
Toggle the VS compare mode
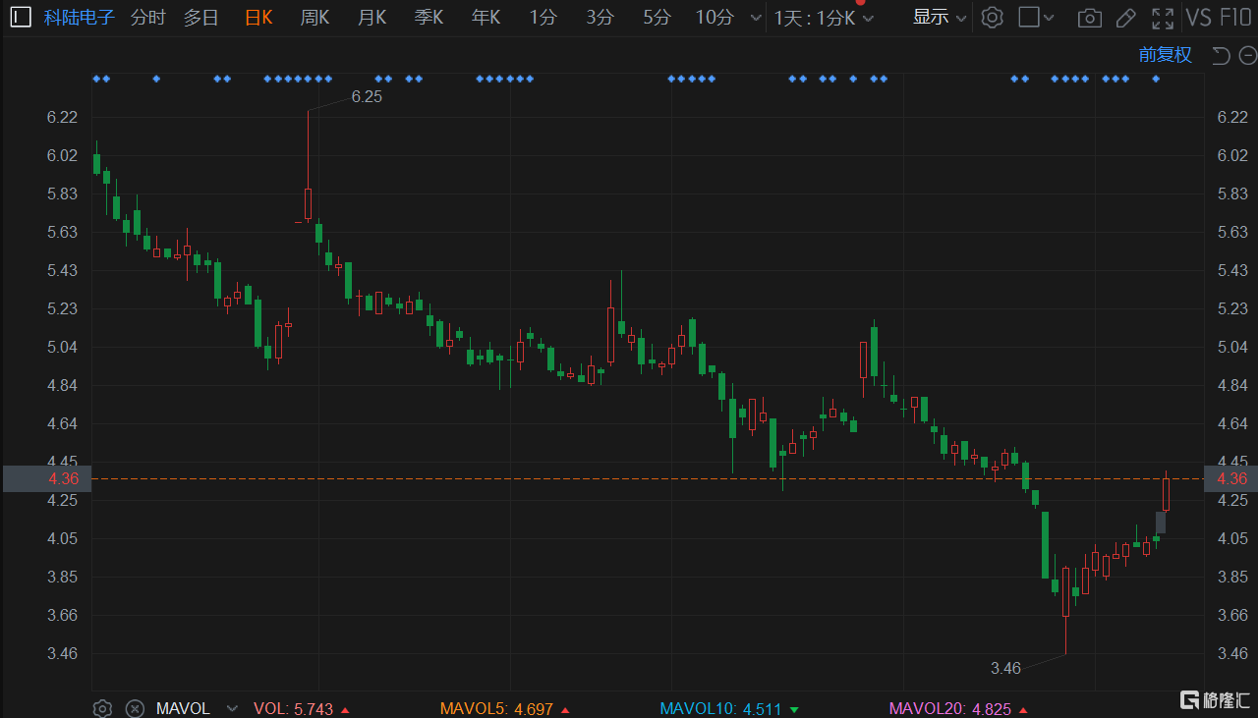[1198, 18]
